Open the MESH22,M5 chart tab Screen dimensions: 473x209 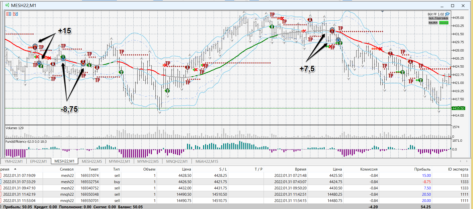tap(92, 161)
